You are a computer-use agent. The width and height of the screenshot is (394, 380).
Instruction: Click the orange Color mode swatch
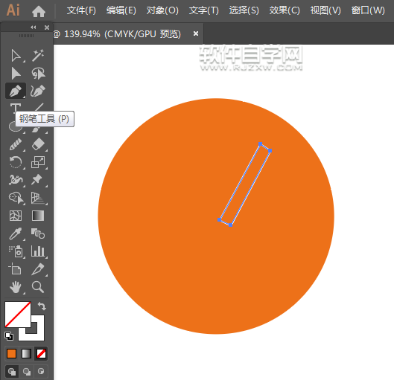[x=12, y=354]
